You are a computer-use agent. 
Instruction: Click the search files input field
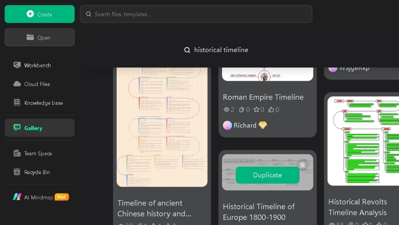(x=196, y=14)
